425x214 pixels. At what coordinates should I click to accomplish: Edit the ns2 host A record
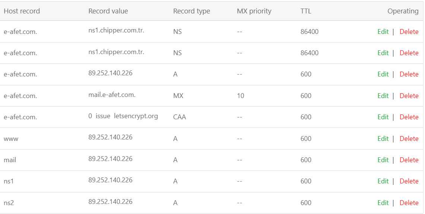click(x=383, y=203)
